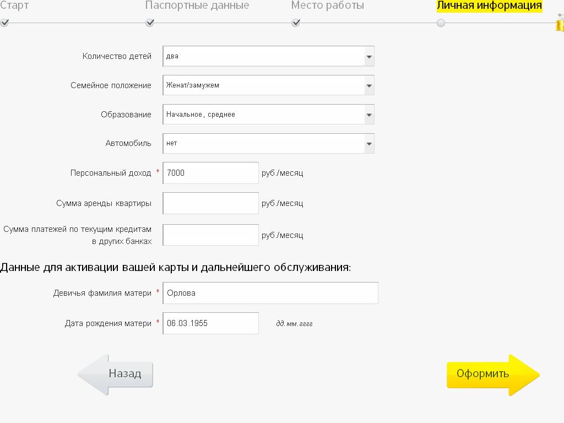
Task: Click the gold coins icon at the progress end
Action: coord(560,23)
